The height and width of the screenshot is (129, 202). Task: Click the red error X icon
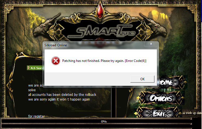click(x=56, y=61)
